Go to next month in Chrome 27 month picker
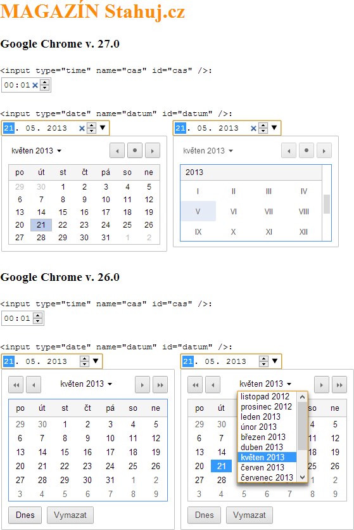This screenshot has height=530, width=354. click(324, 150)
